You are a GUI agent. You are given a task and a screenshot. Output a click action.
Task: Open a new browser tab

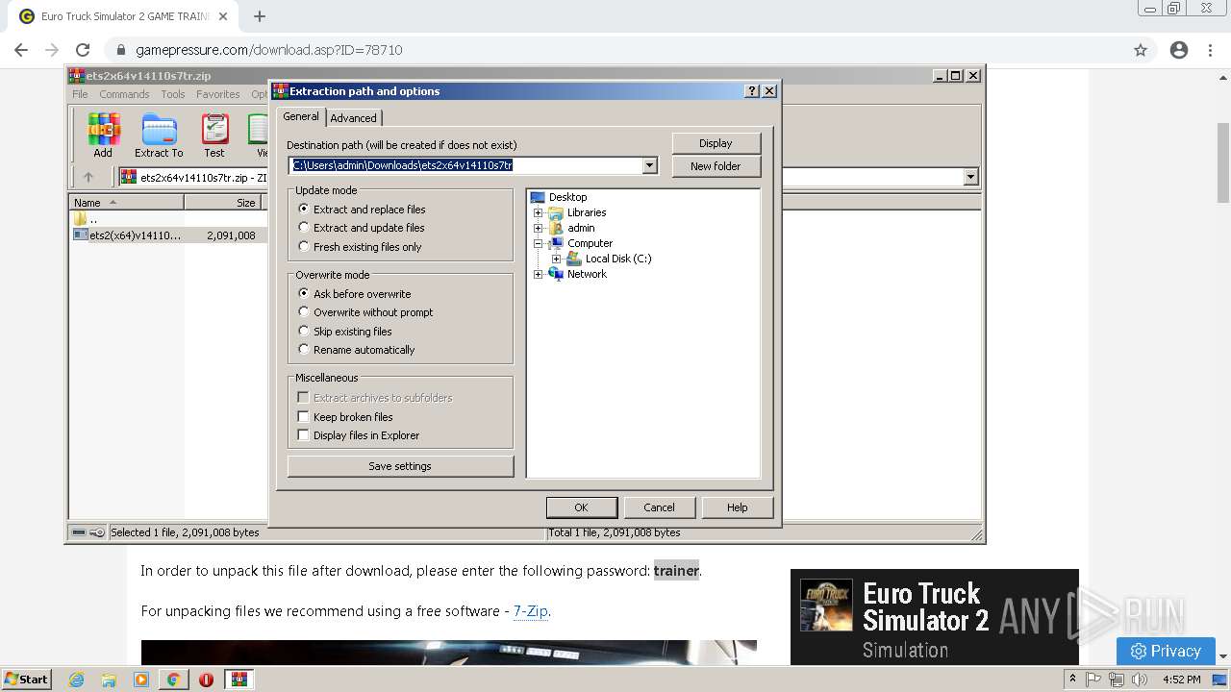260,16
